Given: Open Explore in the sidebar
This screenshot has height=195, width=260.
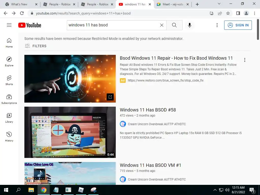Looking at the screenshot, I should pos(9,62).
